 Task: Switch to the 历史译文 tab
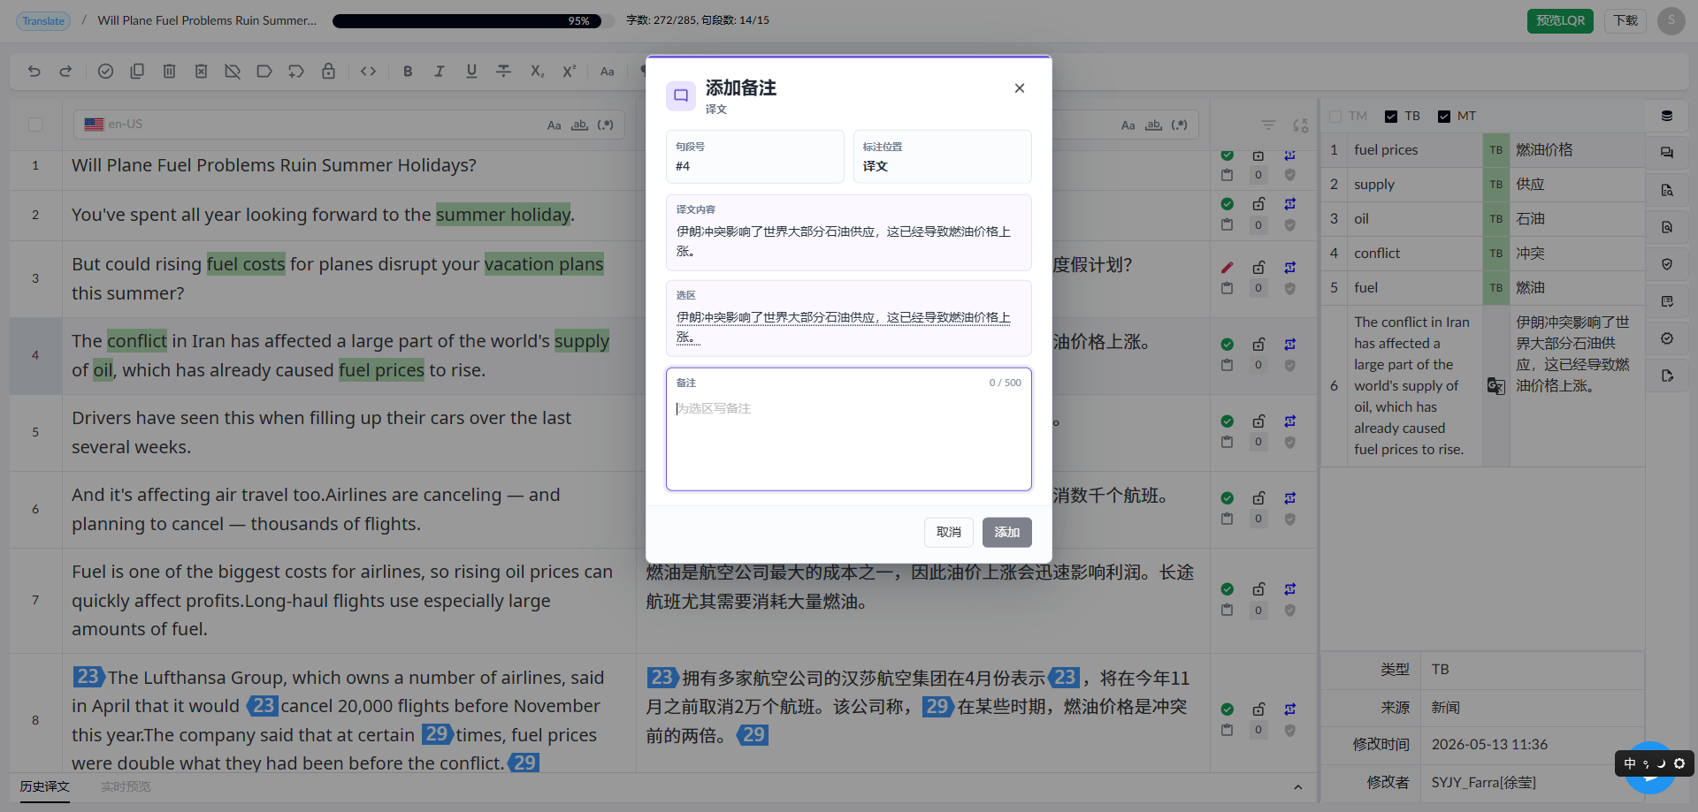(45, 786)
